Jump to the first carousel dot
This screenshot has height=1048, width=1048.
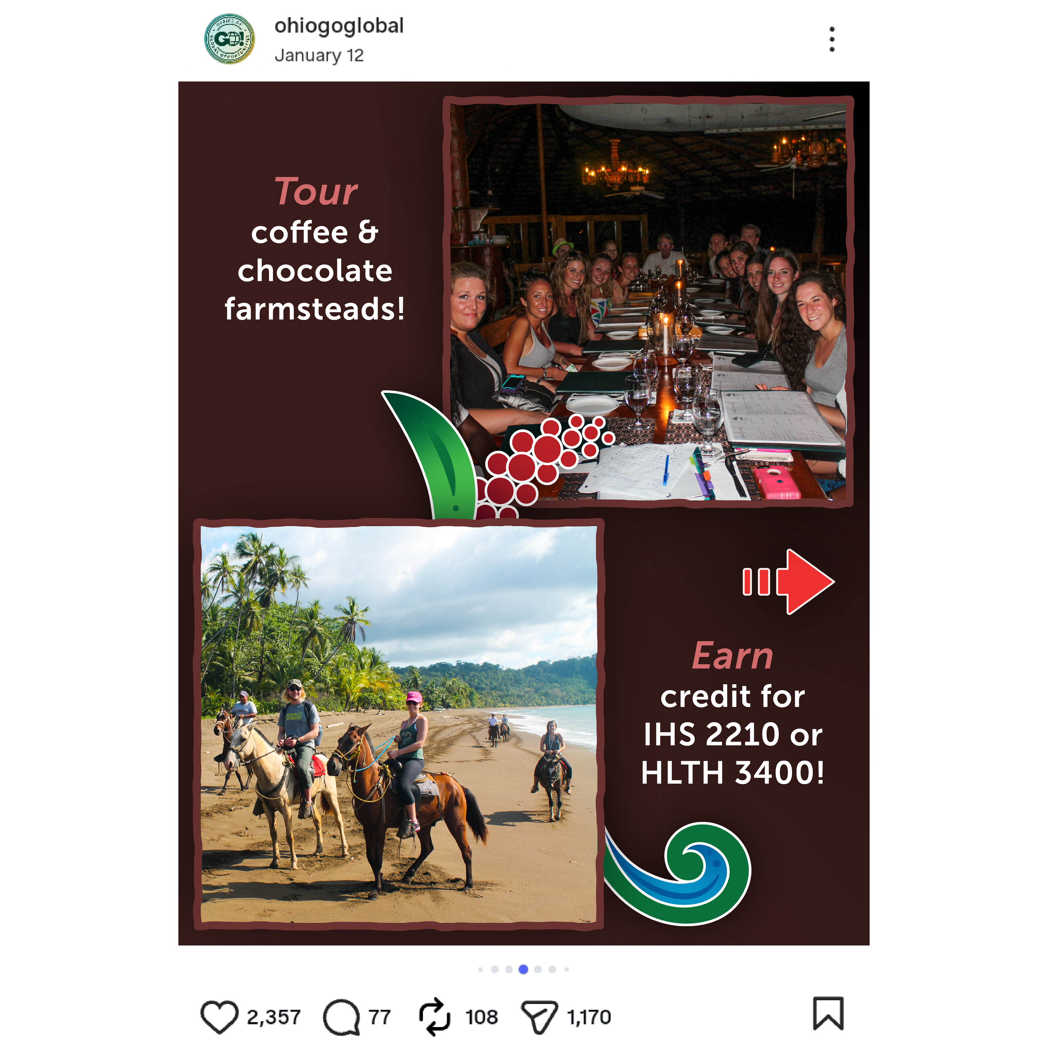(480, 969)
